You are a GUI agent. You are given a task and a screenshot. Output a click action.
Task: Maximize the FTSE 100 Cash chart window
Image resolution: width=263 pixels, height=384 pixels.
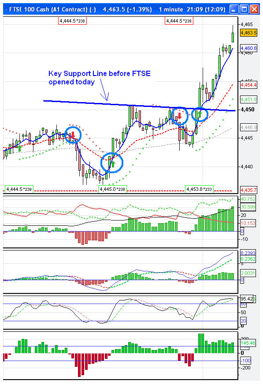(244, 10)
